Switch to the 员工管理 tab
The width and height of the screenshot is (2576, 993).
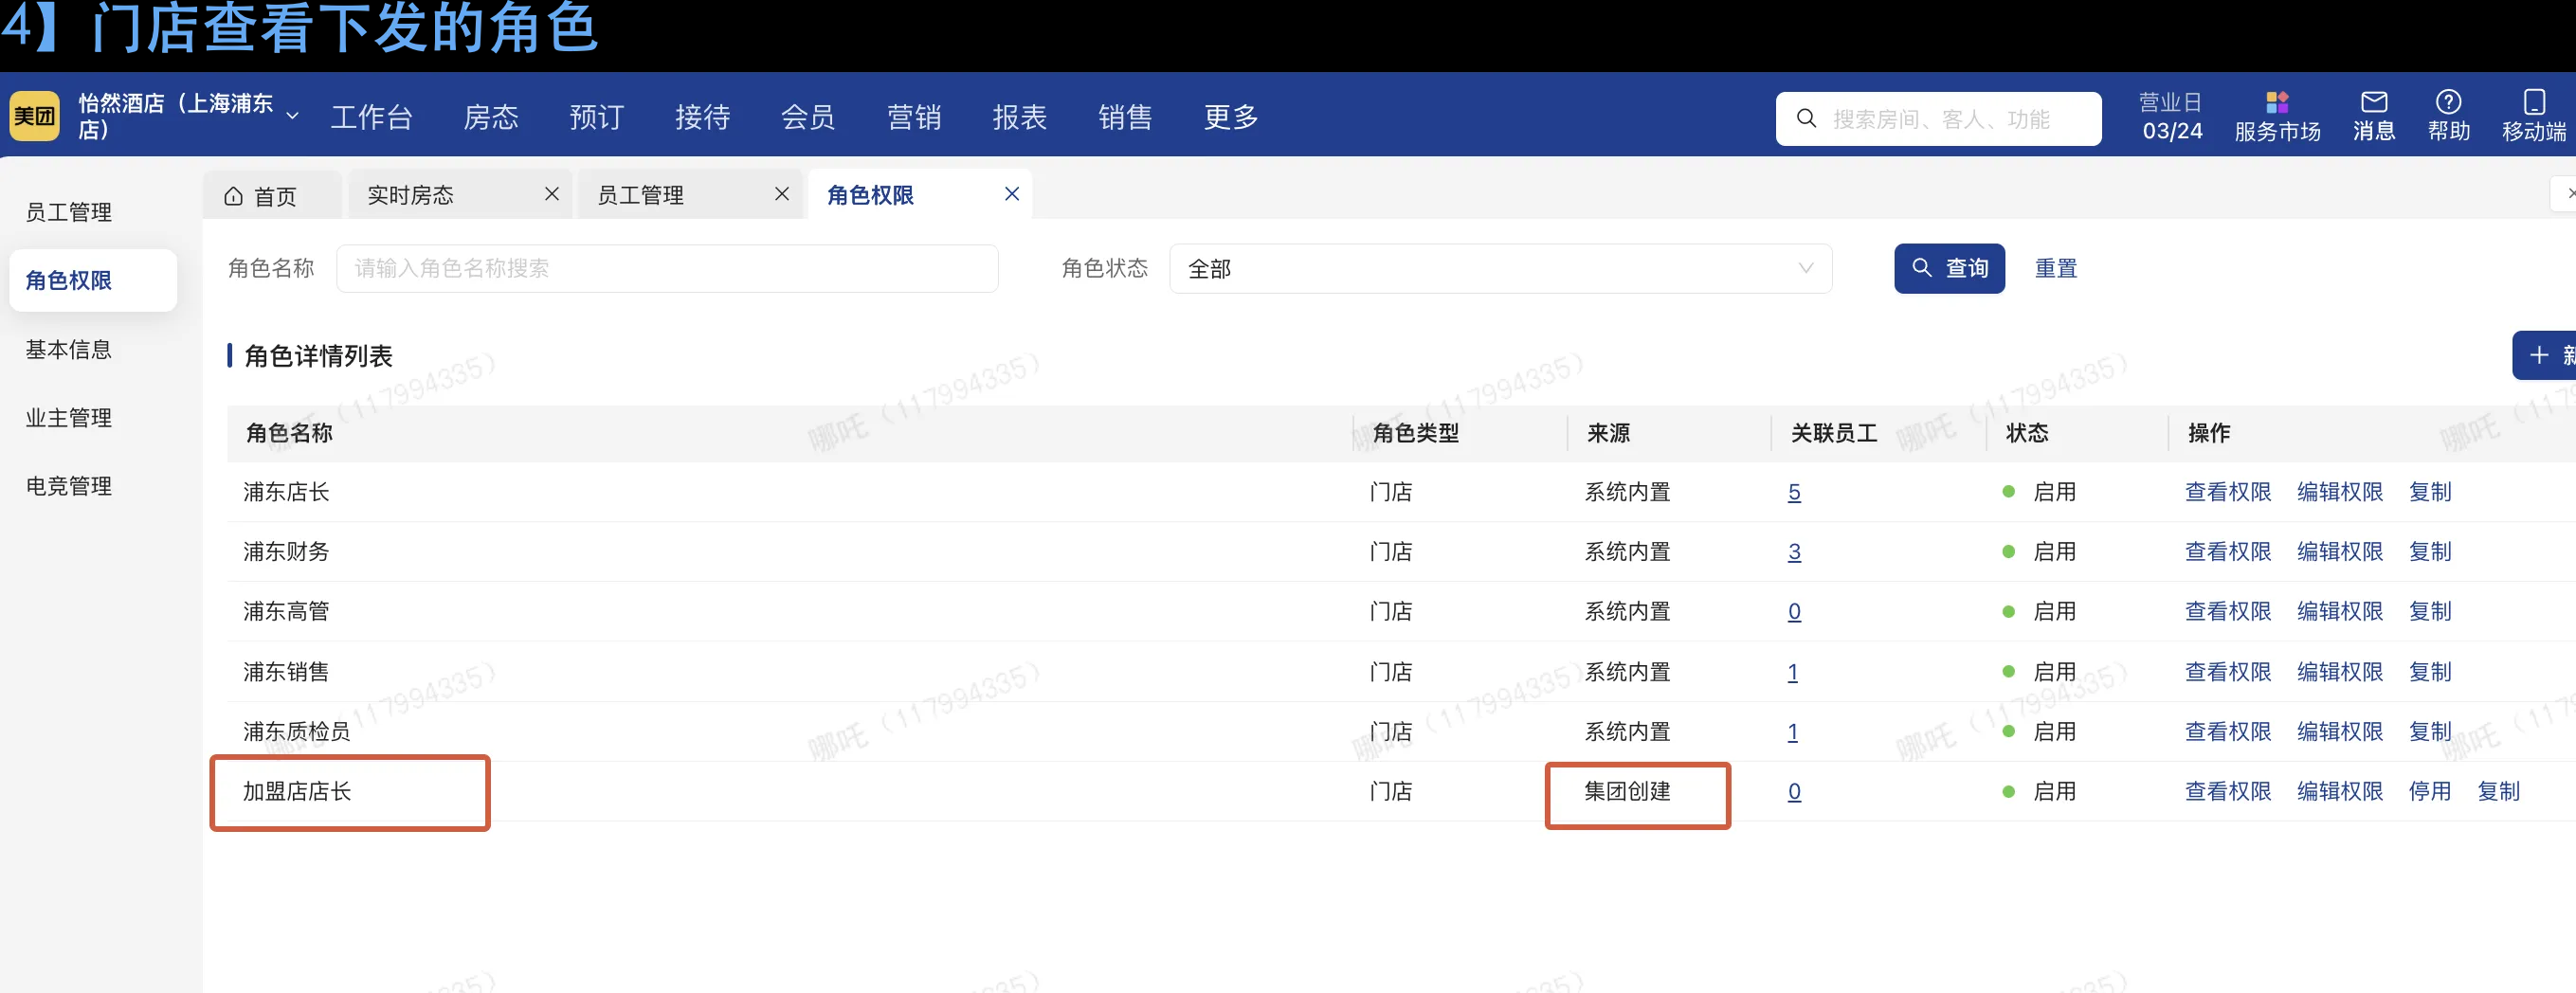pyautogui.click(x=640, y=195)
